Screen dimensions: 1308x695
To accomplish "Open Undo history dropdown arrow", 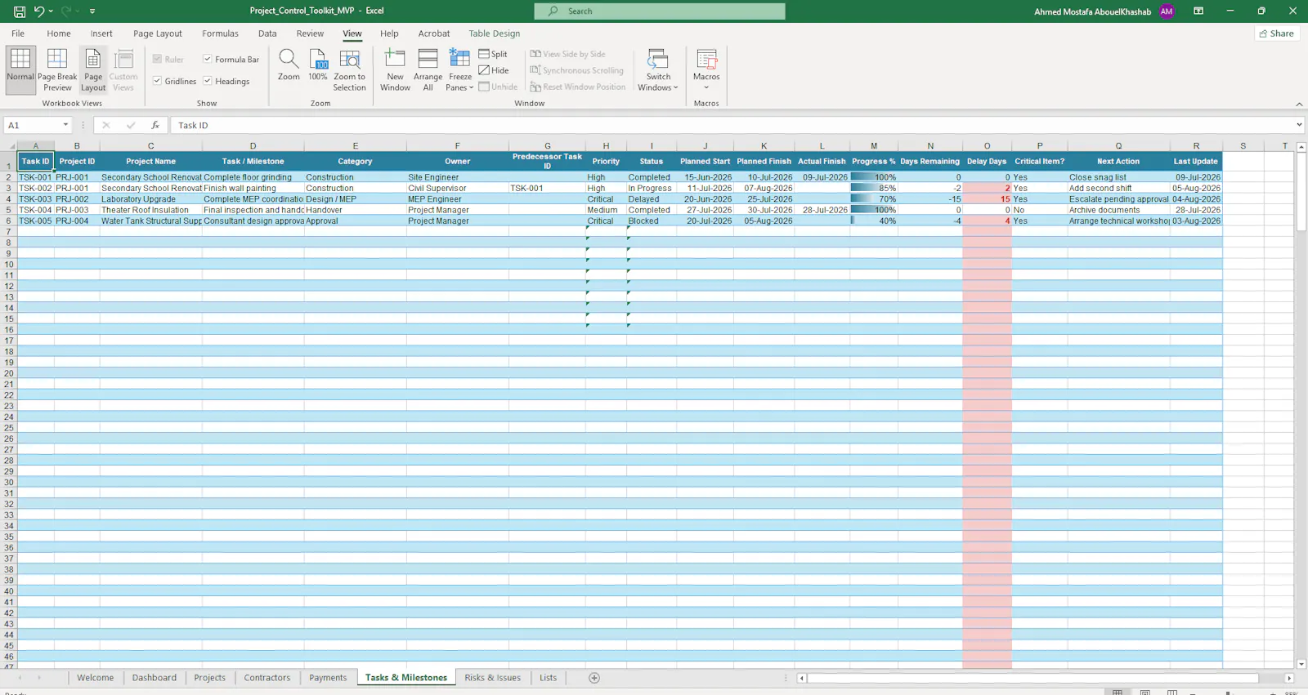I will (x=51, y=11).
